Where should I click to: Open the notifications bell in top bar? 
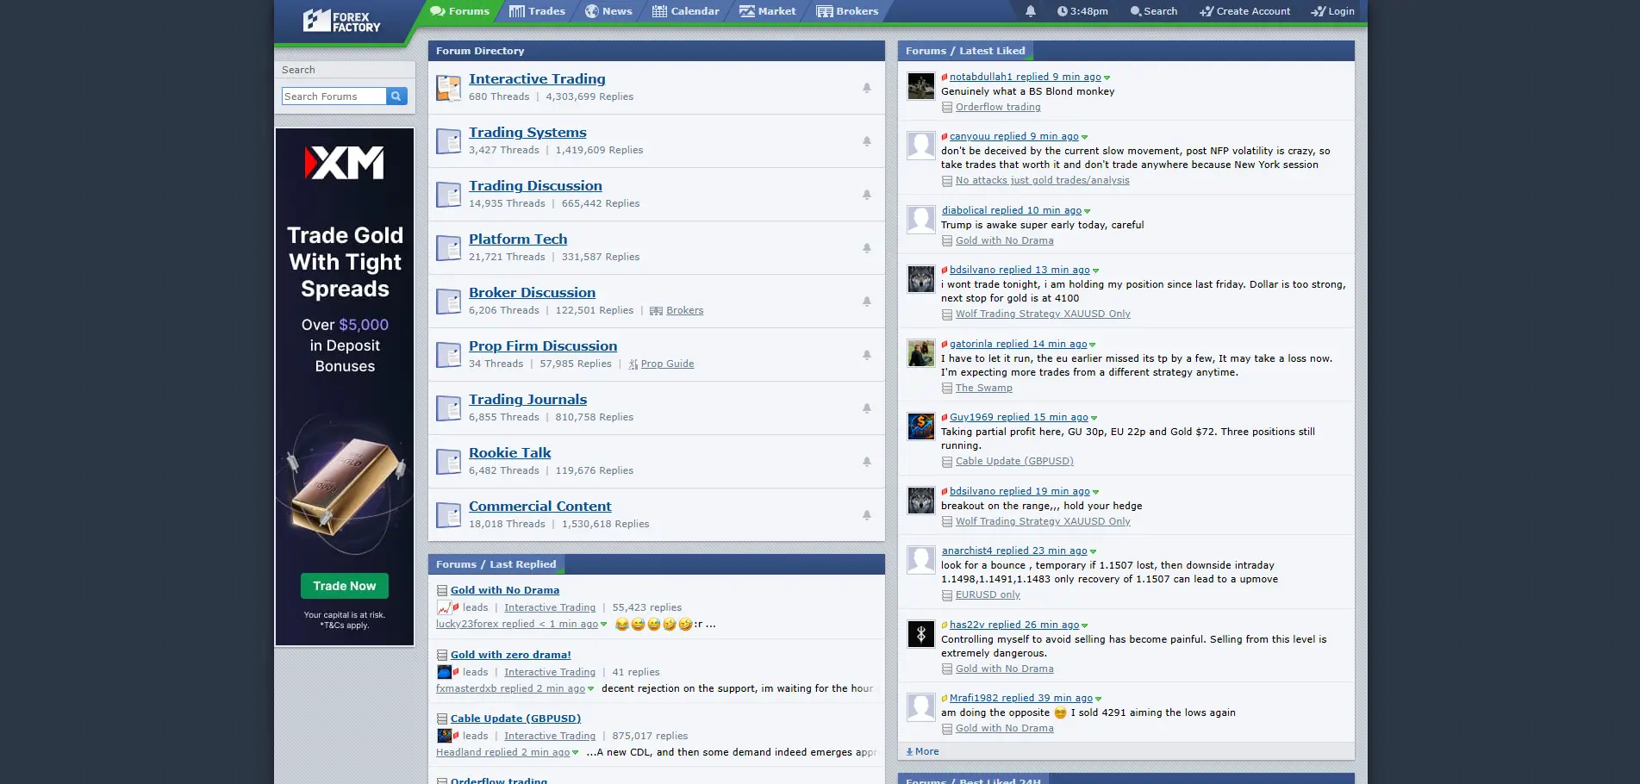(1031, 11)
